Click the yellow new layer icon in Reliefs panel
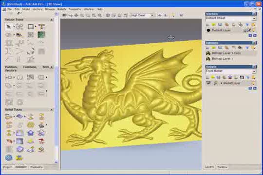The width and height of the screenshot is (263, 175). point(213,77)
